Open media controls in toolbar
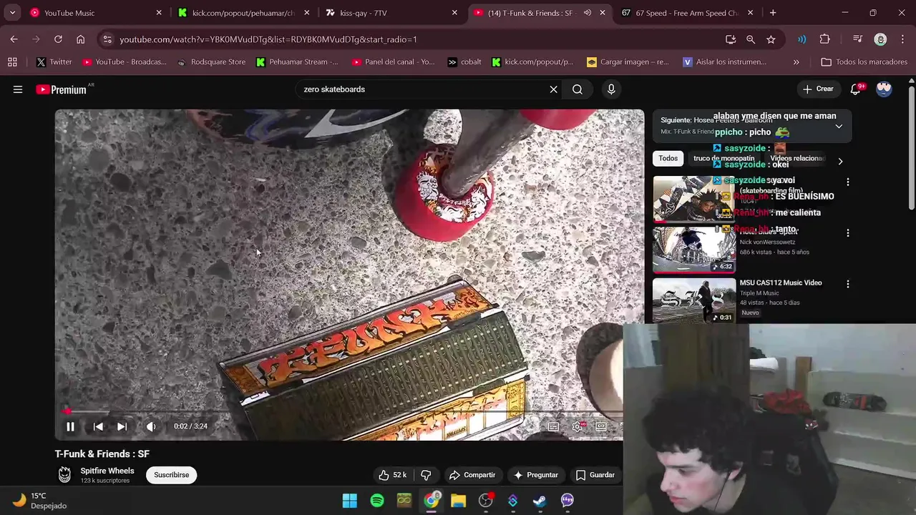916x515 pixels. click(x=857, y=39)
